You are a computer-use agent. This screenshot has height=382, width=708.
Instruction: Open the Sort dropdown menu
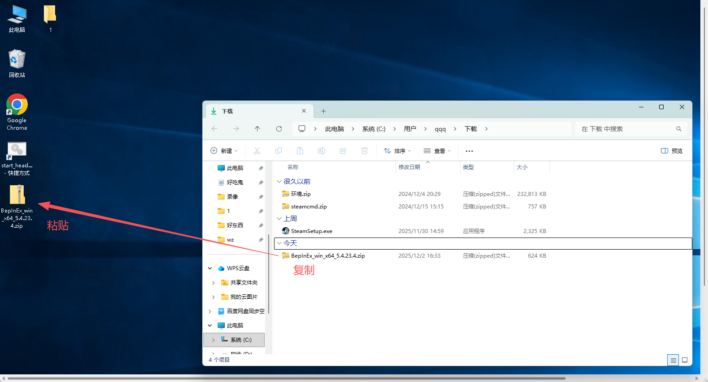click(397, 151)
